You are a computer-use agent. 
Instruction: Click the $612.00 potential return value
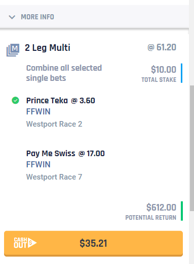pos(161,208)
